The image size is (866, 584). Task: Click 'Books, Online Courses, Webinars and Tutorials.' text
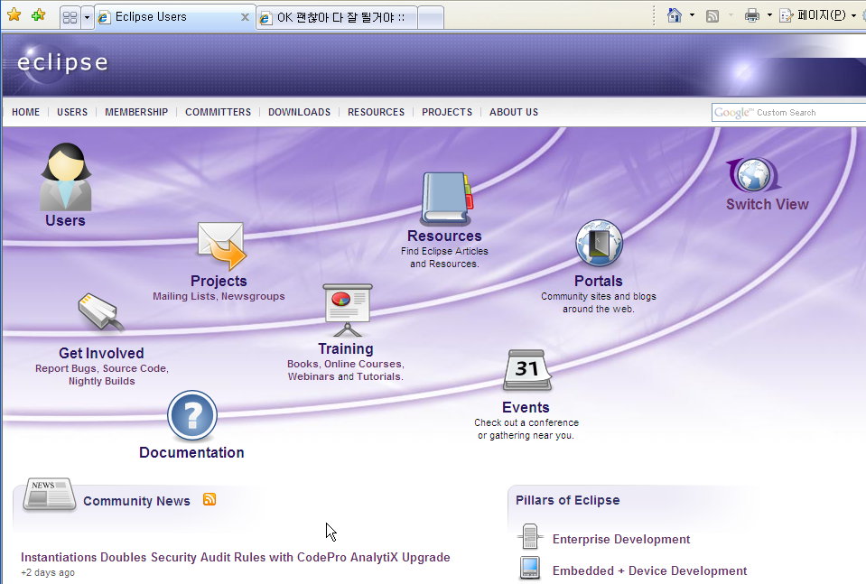[346, 370]
